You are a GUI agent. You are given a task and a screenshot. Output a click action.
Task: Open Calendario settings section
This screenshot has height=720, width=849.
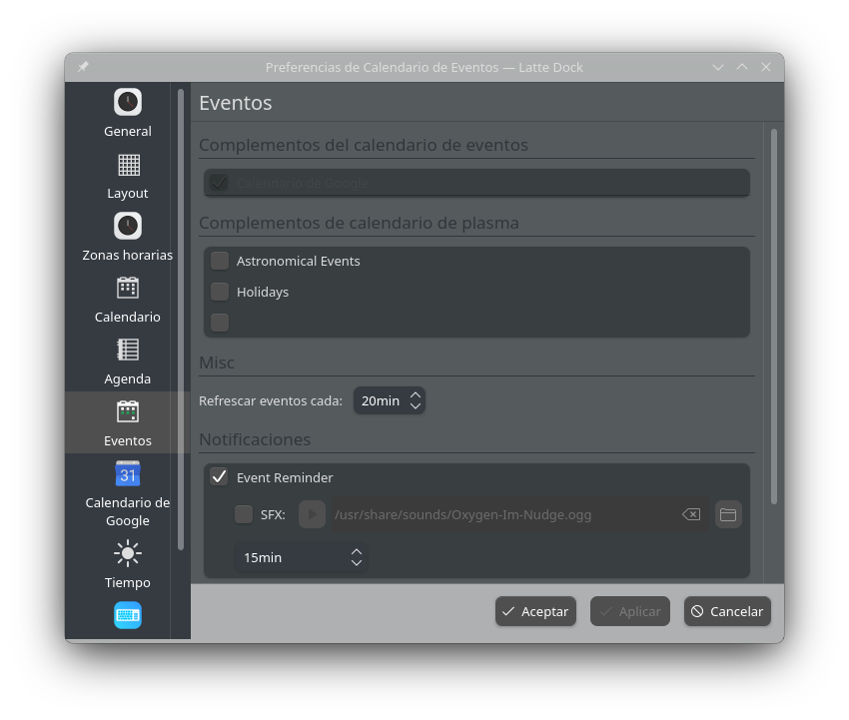[x=127, y=299]
